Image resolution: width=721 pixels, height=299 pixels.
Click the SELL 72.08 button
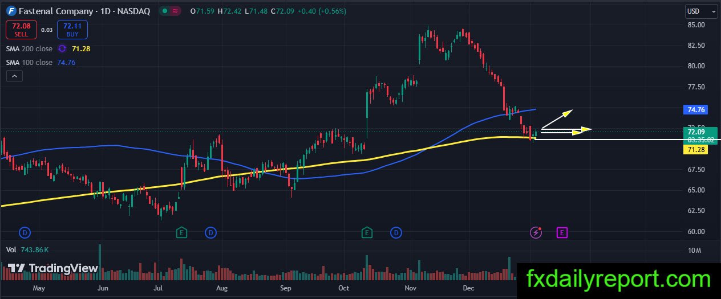(21, 30)
